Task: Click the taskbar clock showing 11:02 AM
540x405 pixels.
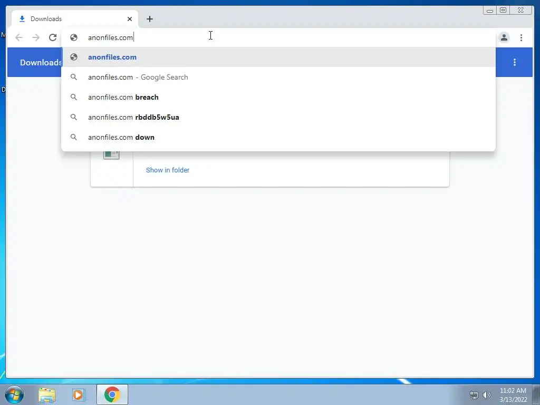Action: (513, 395)
